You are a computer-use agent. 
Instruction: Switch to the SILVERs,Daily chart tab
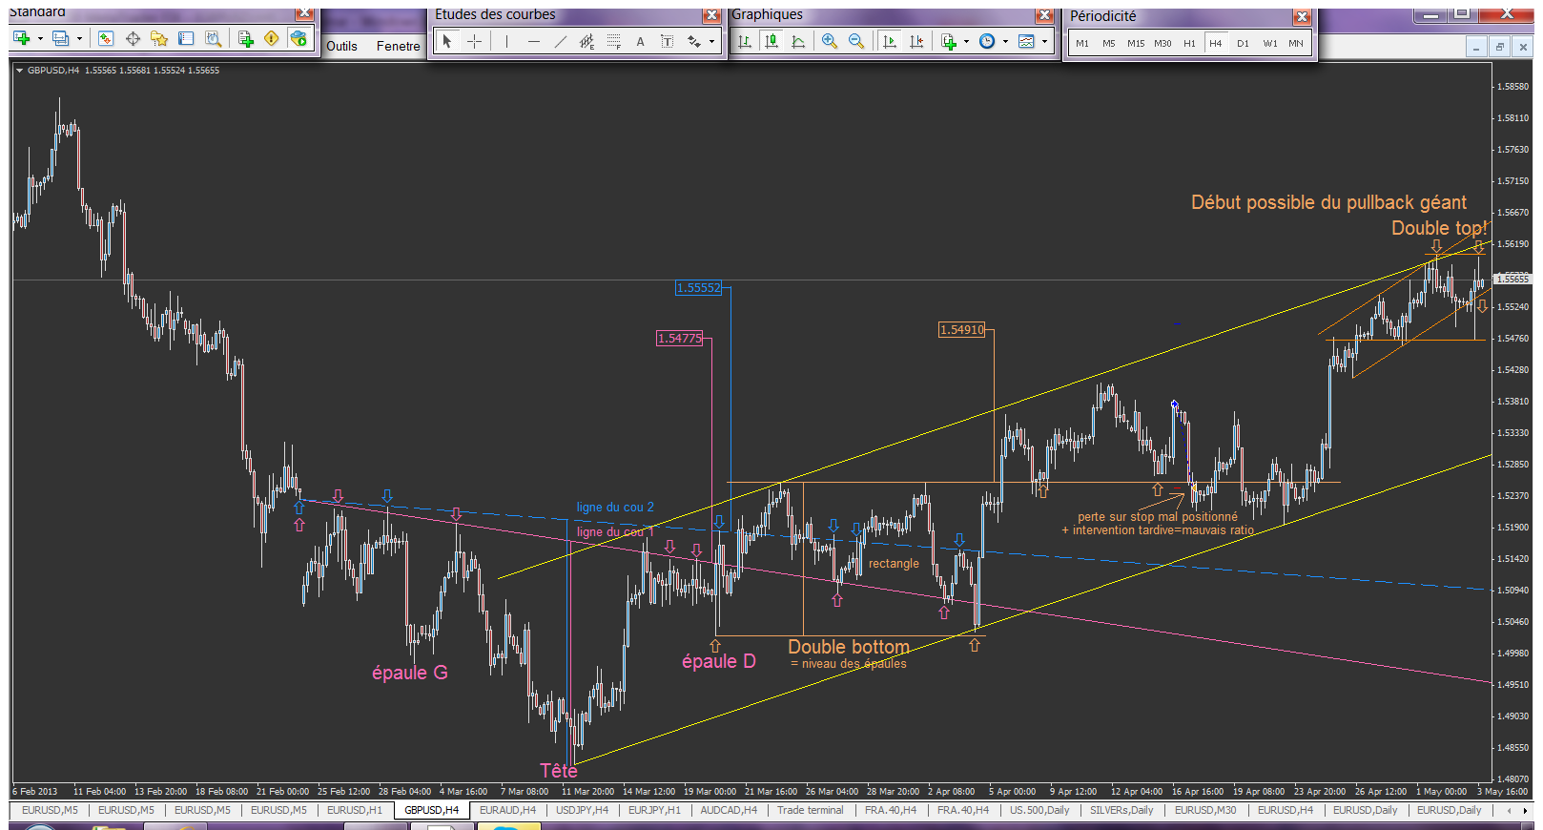click(1121, 810)
